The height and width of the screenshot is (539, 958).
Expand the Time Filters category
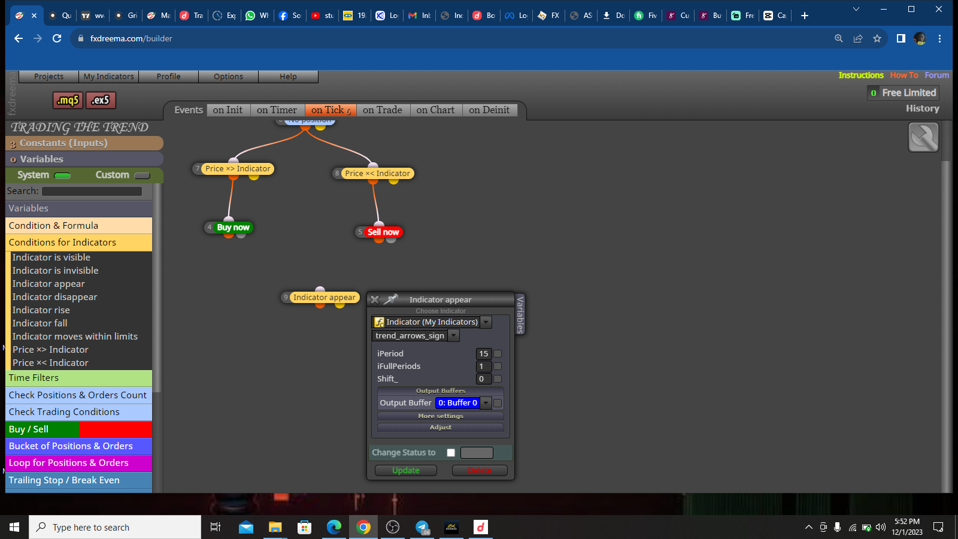pyautogui.click(x=78, y=378)
